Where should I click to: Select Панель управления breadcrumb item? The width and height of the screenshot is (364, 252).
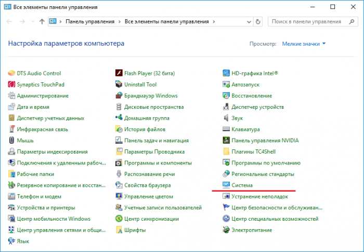90,22
